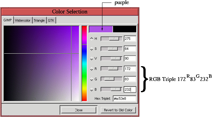Select the G radio button
The height and width of the screenshot is (117, 212).
[92, 79]
